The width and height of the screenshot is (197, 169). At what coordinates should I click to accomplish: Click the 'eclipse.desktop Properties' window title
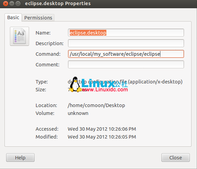(58, 3)
